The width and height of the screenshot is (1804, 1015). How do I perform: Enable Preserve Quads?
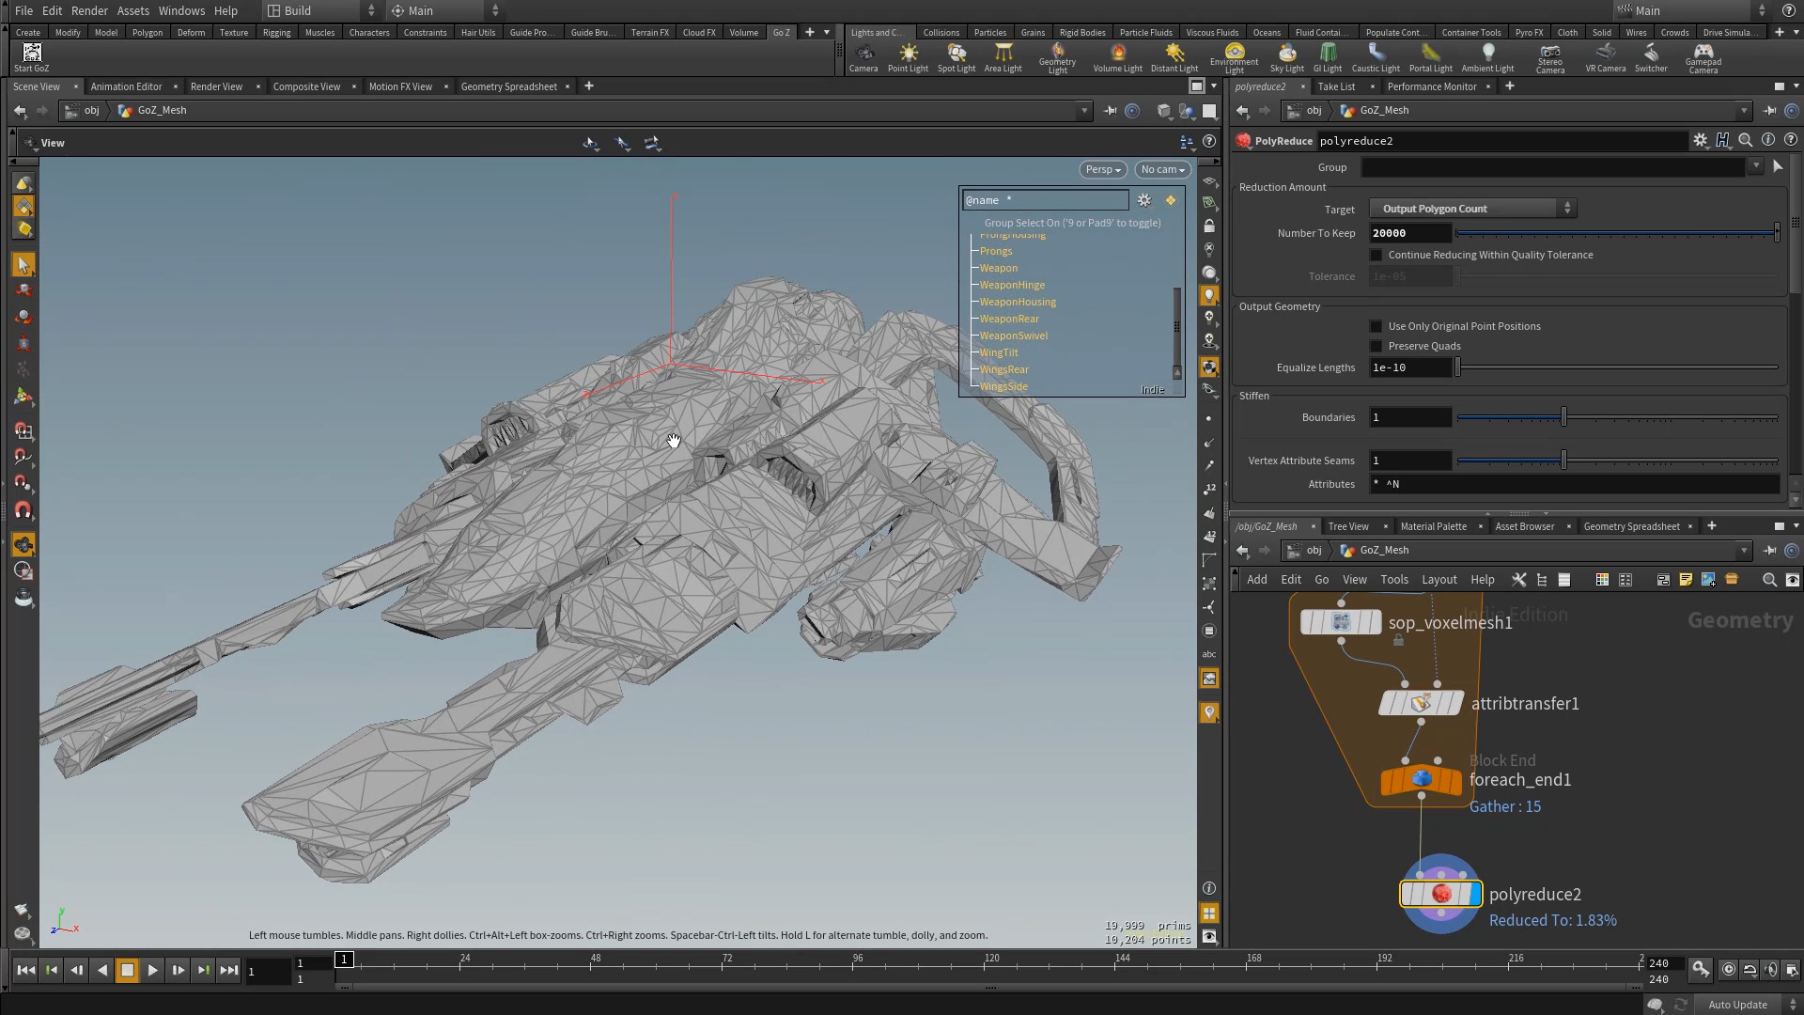(1376, 346)
